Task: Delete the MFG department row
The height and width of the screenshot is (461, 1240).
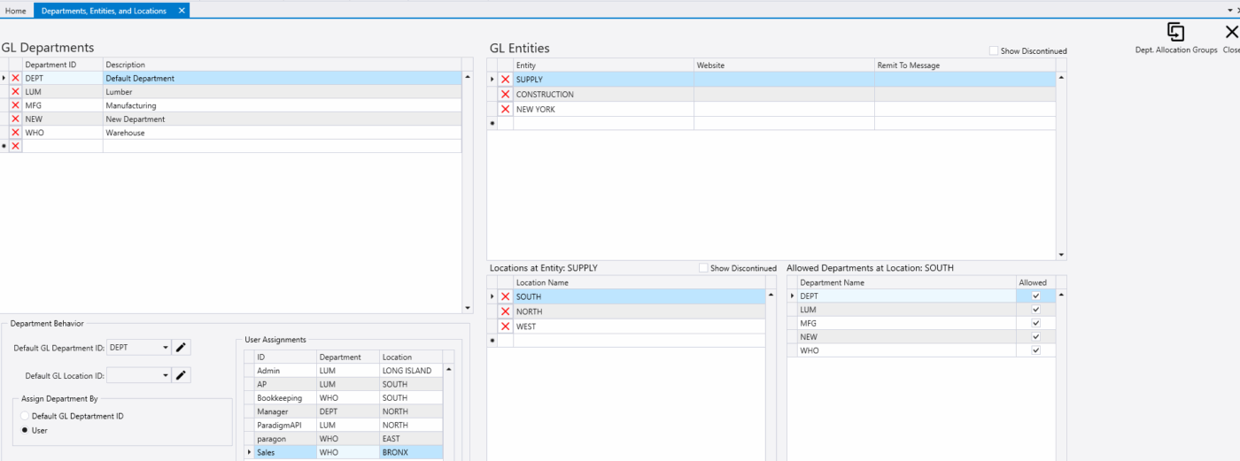Action: pyautogui.click(x=15, y=105)
